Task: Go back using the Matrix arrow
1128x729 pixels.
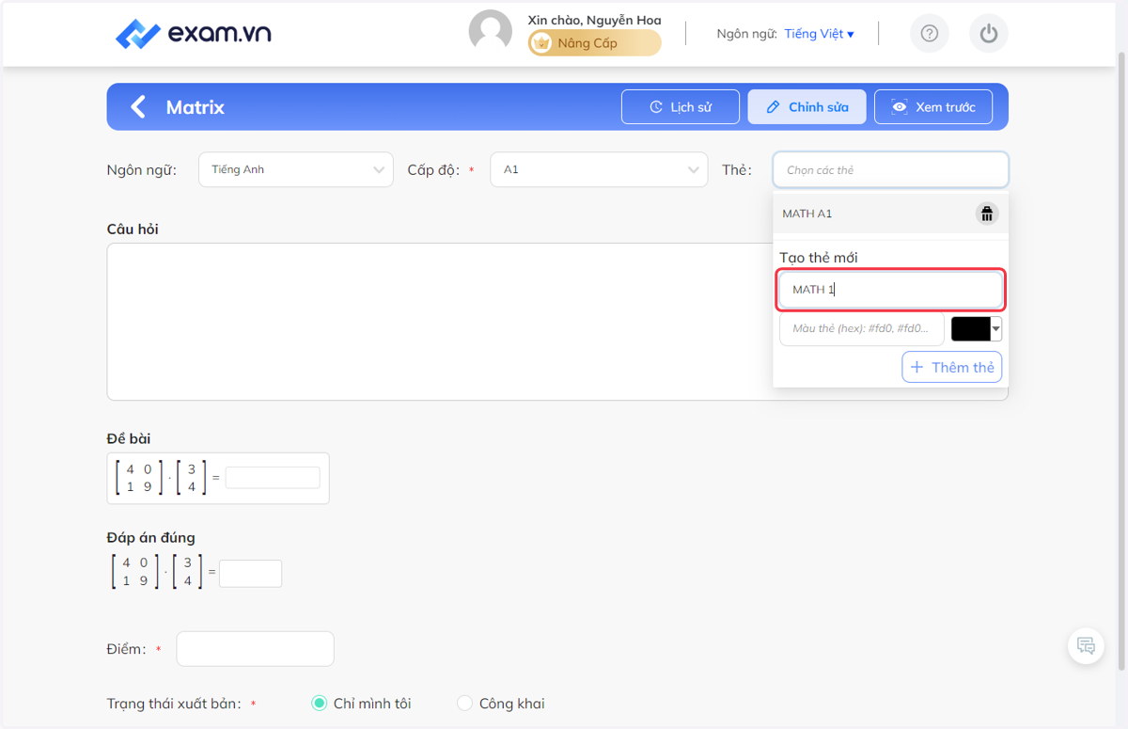Action: click(x=138, y=106)
